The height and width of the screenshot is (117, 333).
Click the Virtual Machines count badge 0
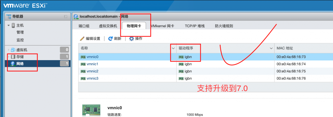coord(64,50)
